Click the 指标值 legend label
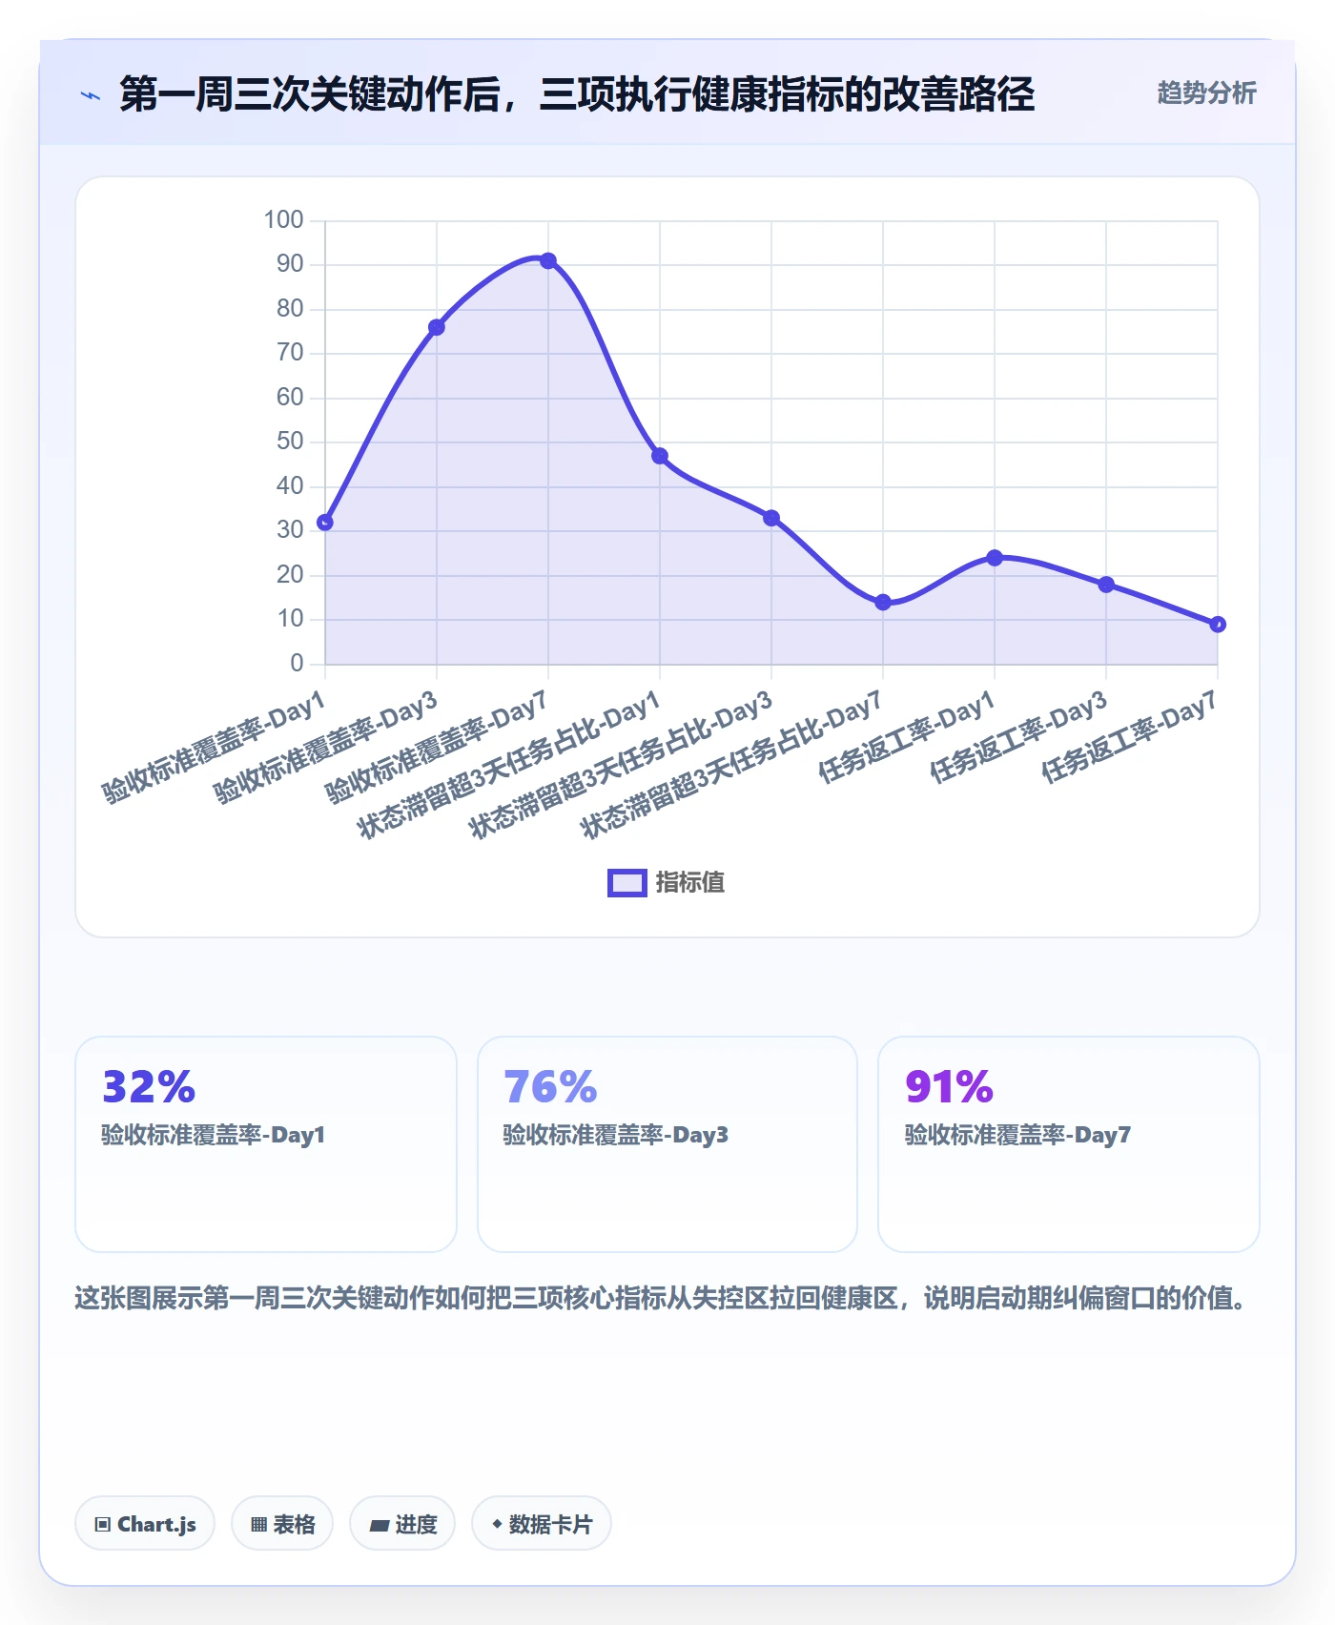The width and height of the screenshot is (1335, 1625). point(690,883)
